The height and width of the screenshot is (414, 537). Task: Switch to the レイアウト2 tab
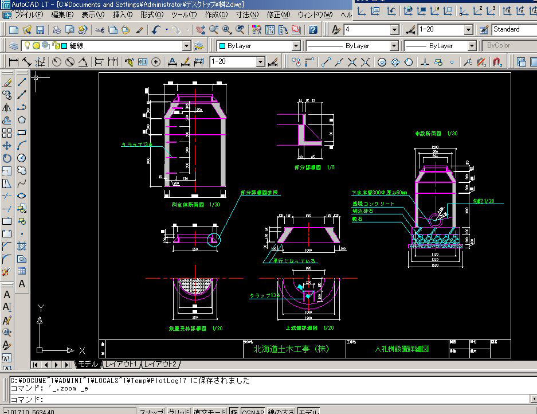[x=160, y=364]
